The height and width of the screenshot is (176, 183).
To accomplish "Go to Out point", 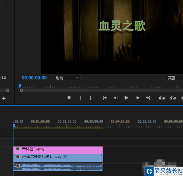I will tap(148, 98).
